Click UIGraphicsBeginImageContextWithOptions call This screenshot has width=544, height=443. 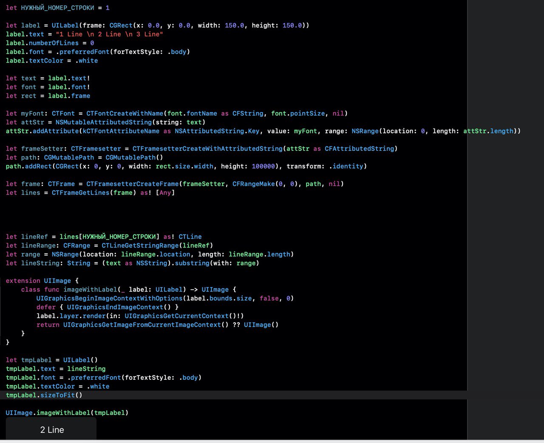pos(109,299)
